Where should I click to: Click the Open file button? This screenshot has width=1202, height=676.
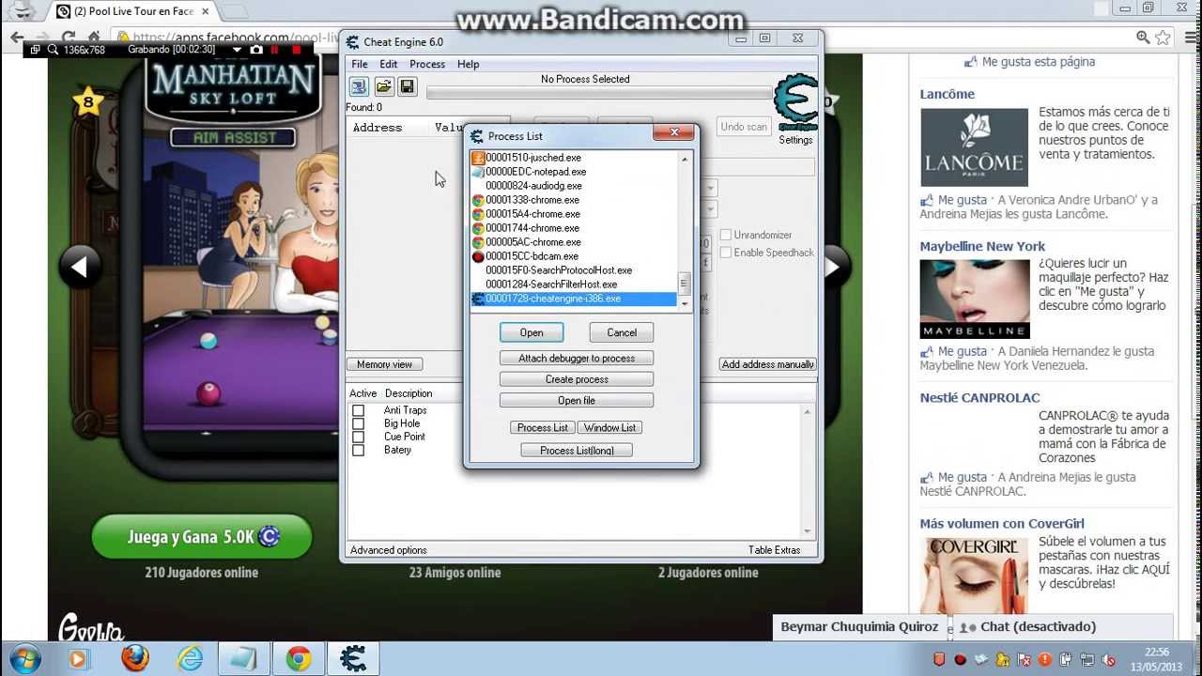click(577, 400)
